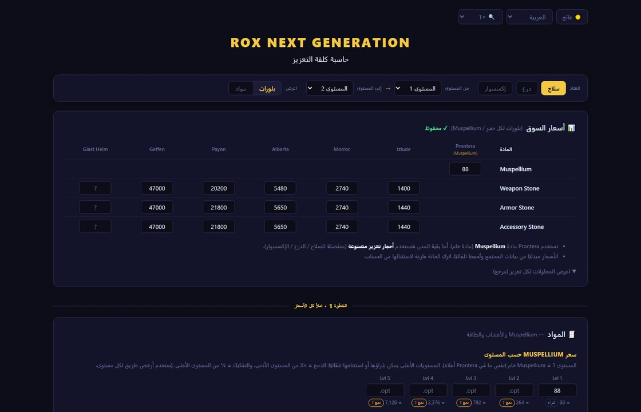The image size is (641, 412).
Task: Edit Weapon Stone Payon price 20200
Action: [219, 188]
